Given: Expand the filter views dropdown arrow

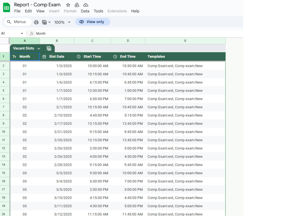Looking at the screenshot, I should 50,22.
